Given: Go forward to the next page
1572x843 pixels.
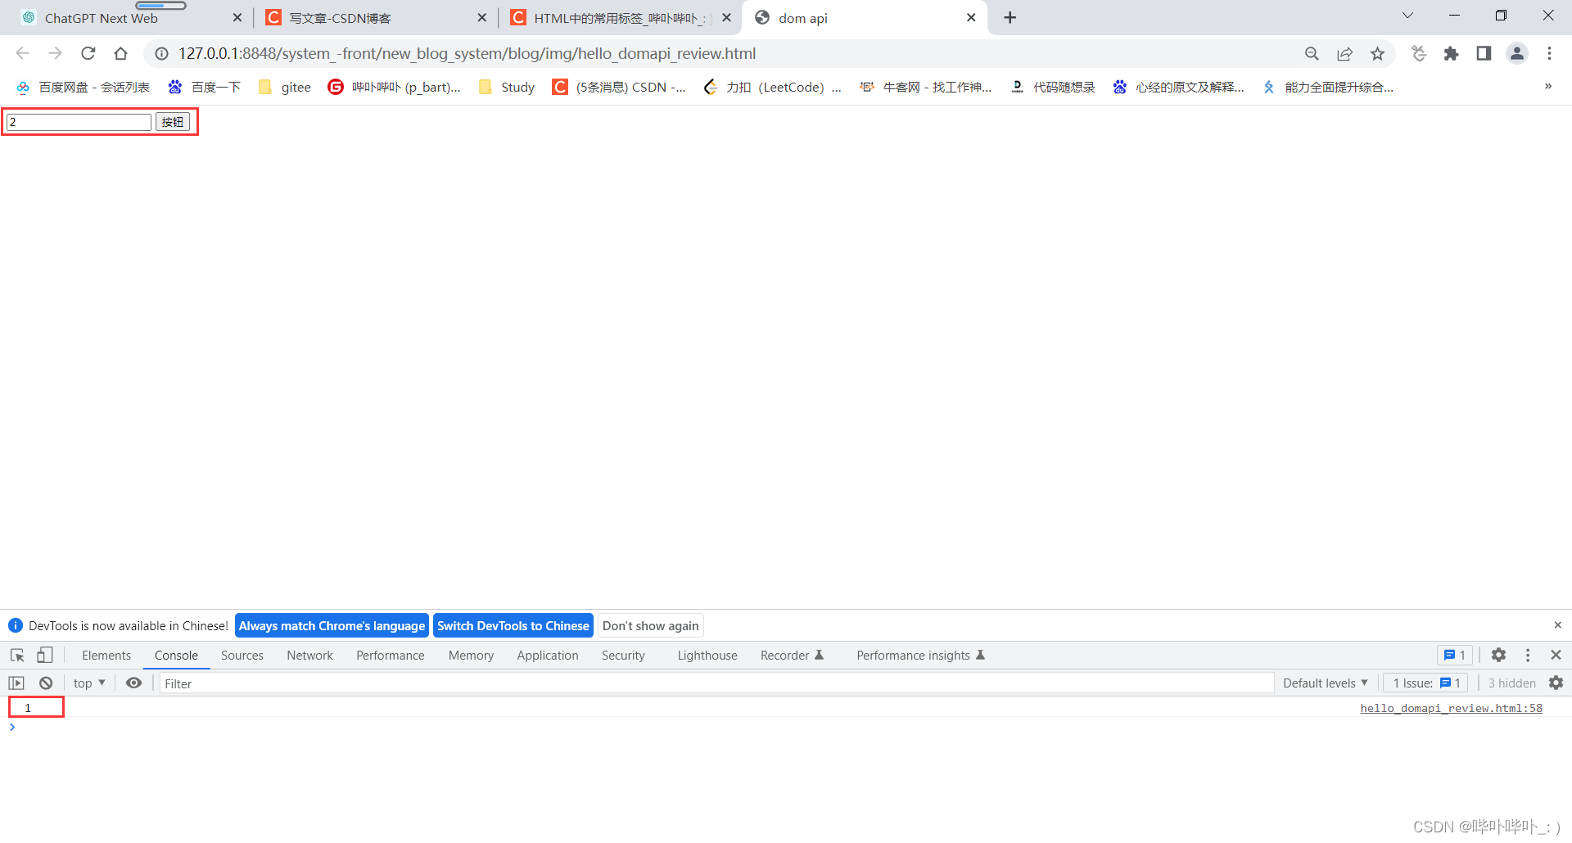Looking at the screenshot, I should click(x=55, y=53).
